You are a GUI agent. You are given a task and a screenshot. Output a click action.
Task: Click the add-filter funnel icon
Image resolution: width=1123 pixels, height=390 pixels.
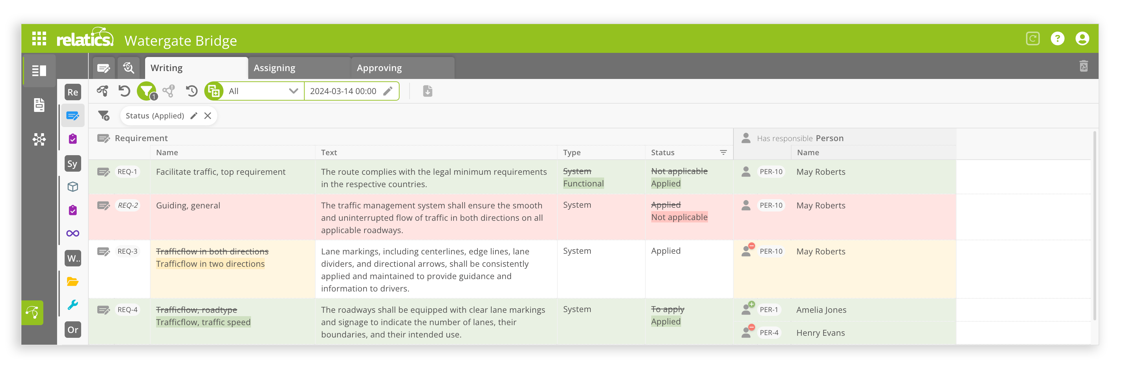point(104,115)
